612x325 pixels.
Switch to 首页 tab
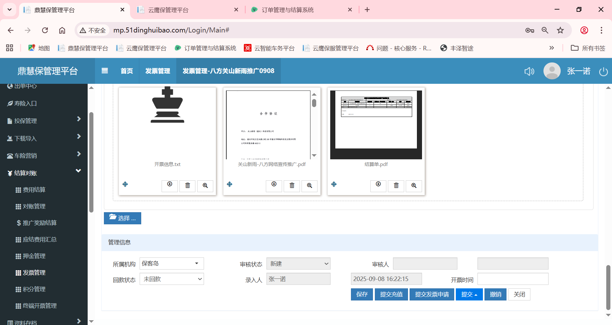pos(127,71)
